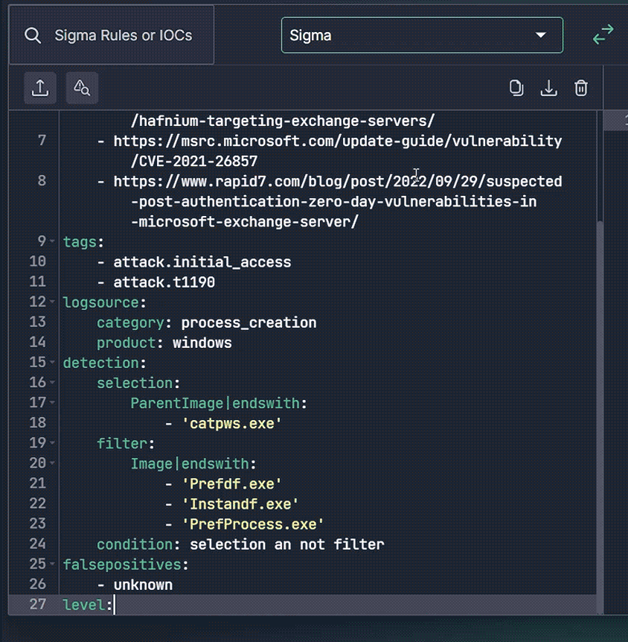Collapse the detection block at line 15
Image resolution: width=628 pixels, height=642 pixels.
(x=52, y=363)
